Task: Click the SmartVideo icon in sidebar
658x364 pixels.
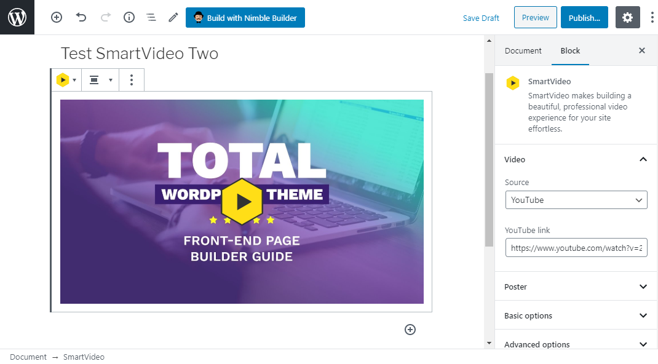Action: point(513,83)
